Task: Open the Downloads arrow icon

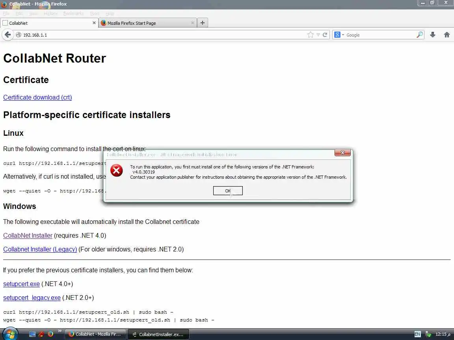Action: coord(433,35)
